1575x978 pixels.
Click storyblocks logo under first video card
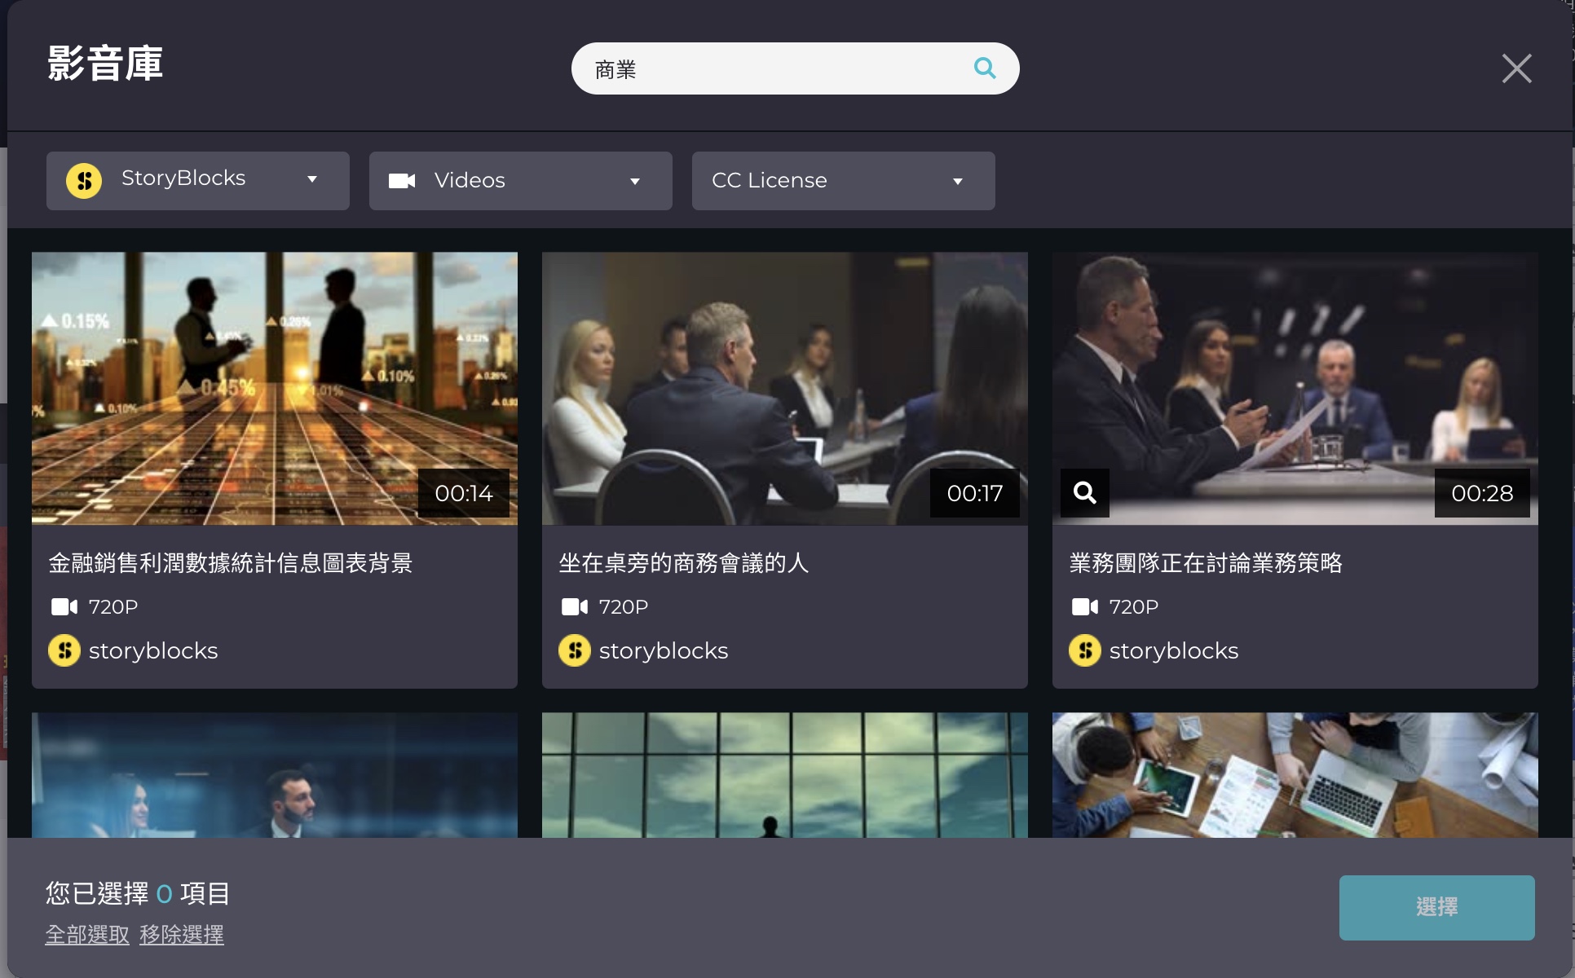click(x=64, y=650)
